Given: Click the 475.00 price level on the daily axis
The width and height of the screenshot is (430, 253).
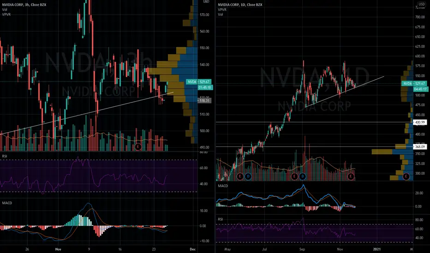Looking at the screenshot, I should click(x=420, y=105).
